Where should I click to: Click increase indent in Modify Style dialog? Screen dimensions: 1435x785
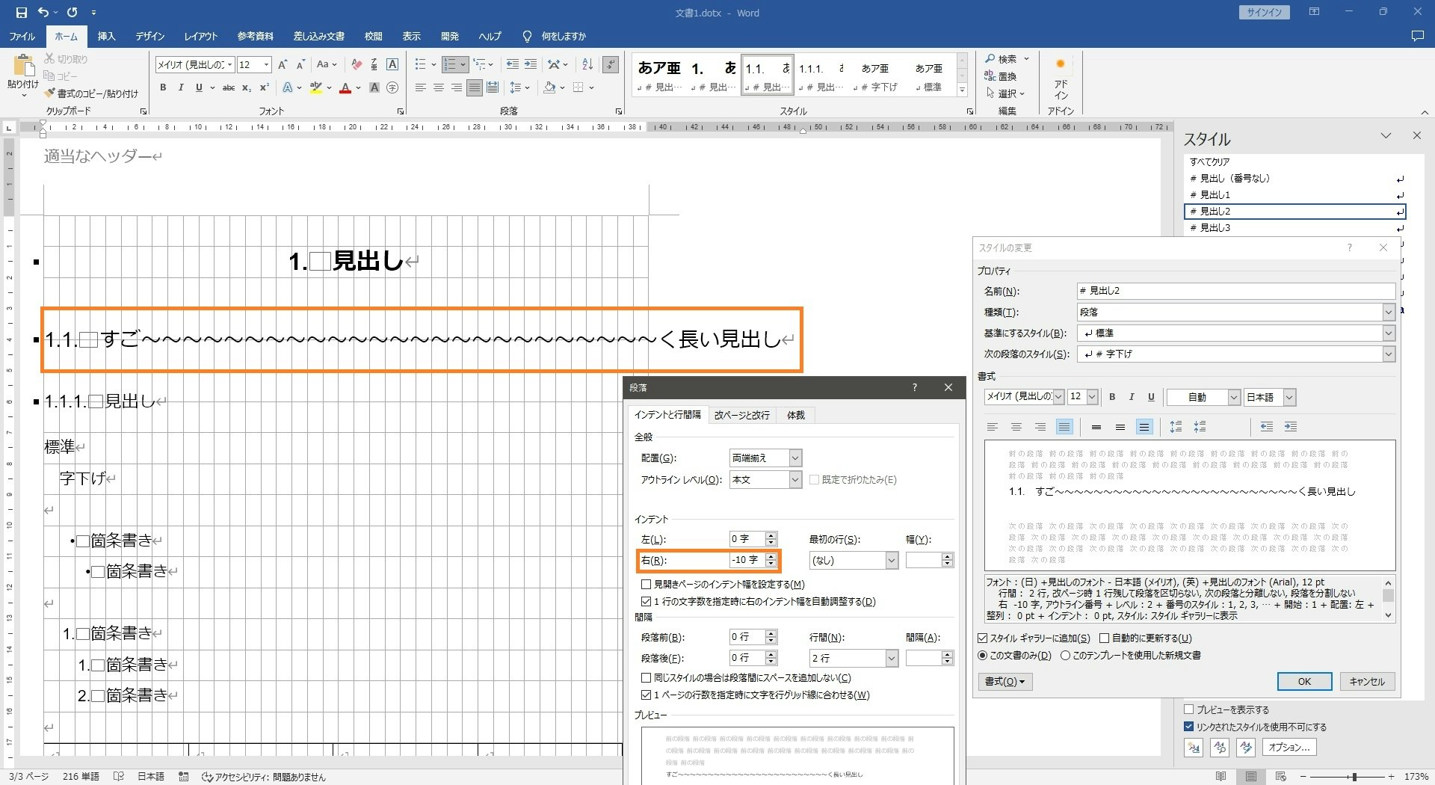[1291, 427]
